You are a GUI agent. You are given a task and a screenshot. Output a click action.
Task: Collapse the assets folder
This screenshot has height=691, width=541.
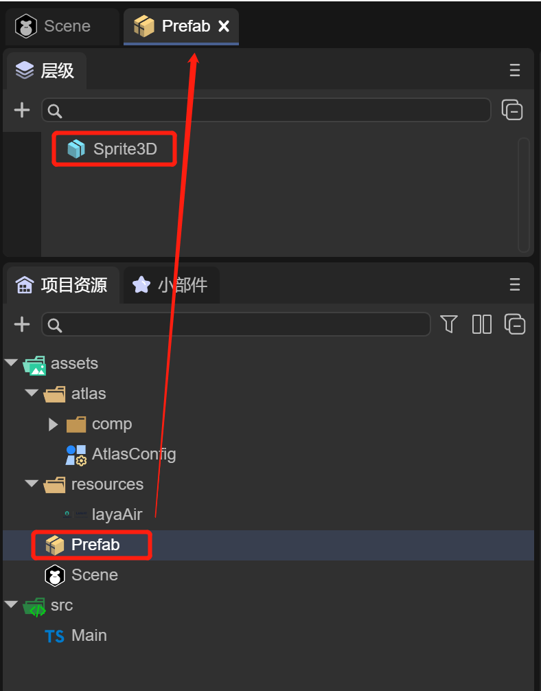[12, 363]
